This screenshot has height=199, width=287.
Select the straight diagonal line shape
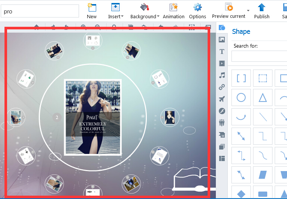(263, 117)
